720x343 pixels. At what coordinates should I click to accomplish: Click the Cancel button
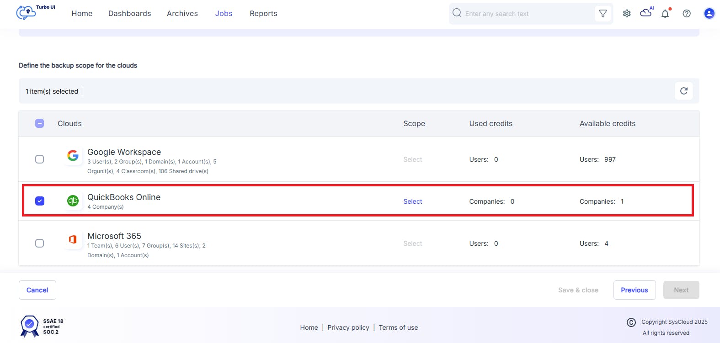pyautogui.click(x=37, y=290)
